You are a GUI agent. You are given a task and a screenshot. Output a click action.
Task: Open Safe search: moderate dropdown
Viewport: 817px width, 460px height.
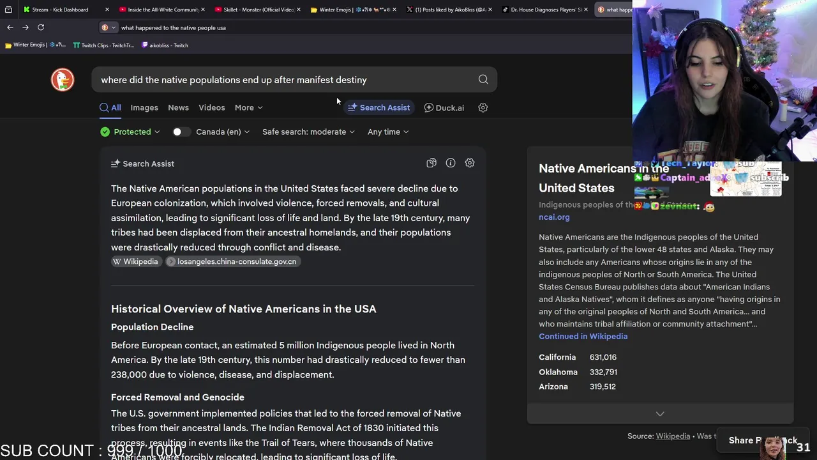coord(308,132)
